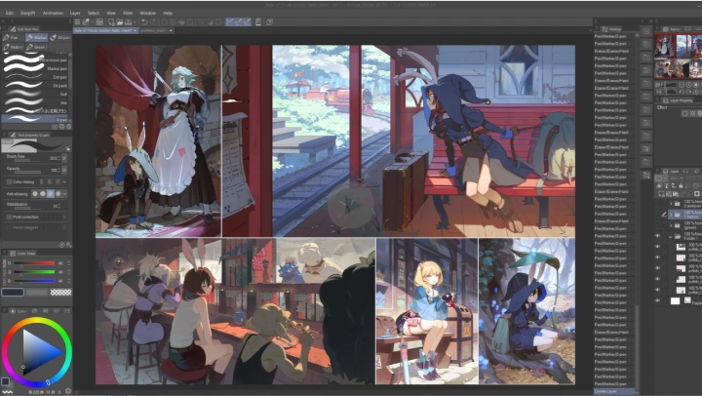Click the Navigator canvas thumbnail preview
Viewport: 702px width, 396px height.
(678, 56)
